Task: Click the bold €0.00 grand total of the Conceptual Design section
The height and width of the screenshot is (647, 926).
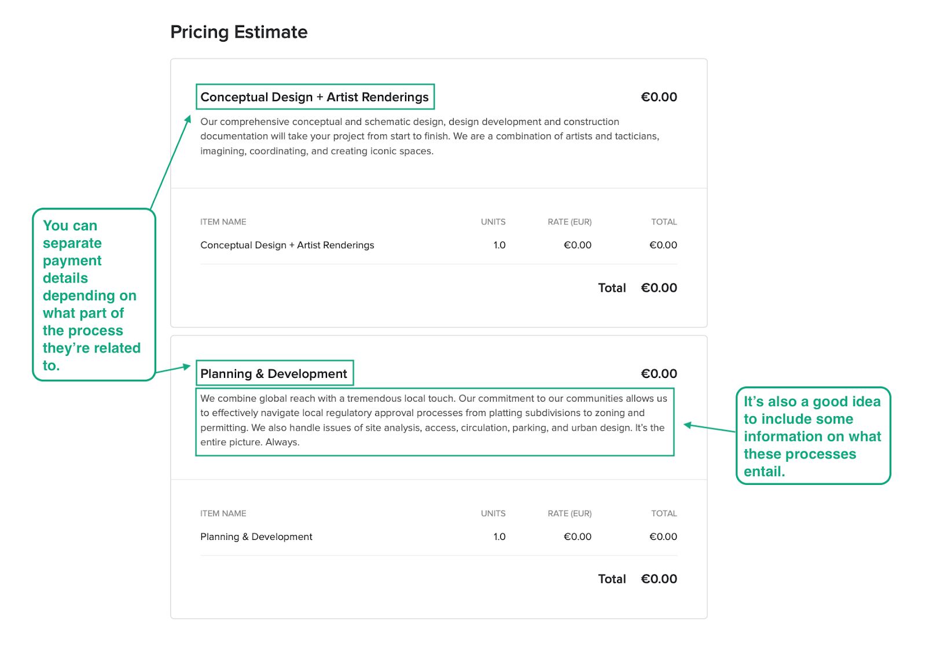Action: pos(659,288)
